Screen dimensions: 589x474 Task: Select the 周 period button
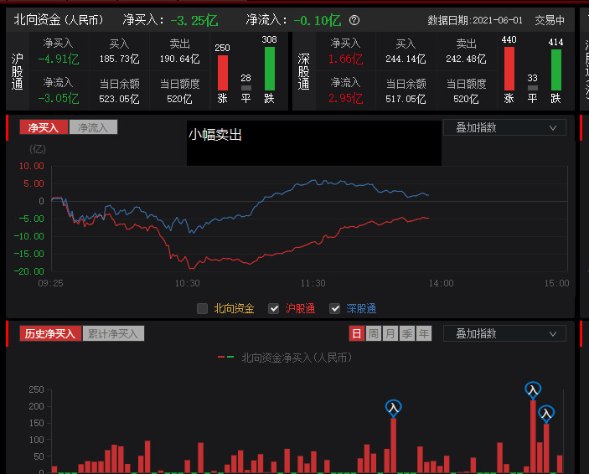click(x=374, y=333)
